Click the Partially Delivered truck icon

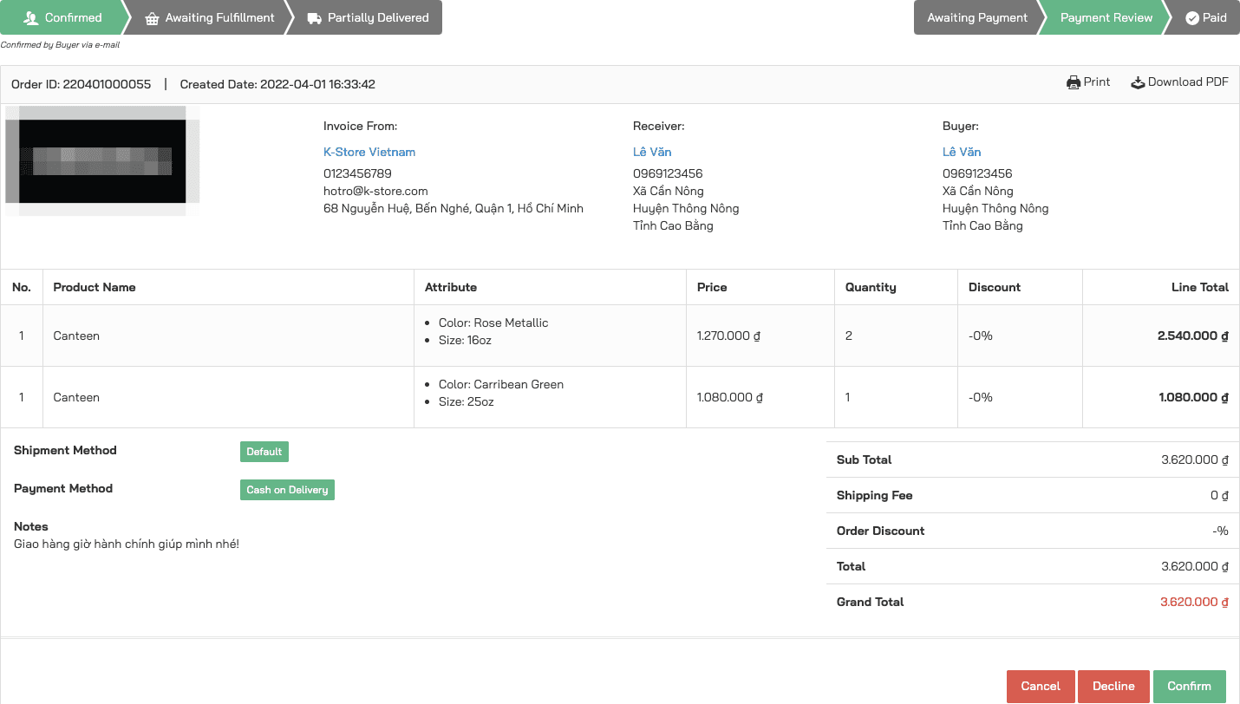[x=315, y=18]
